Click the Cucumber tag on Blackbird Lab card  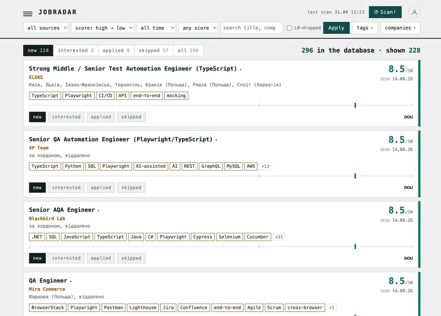pos(258,237)
